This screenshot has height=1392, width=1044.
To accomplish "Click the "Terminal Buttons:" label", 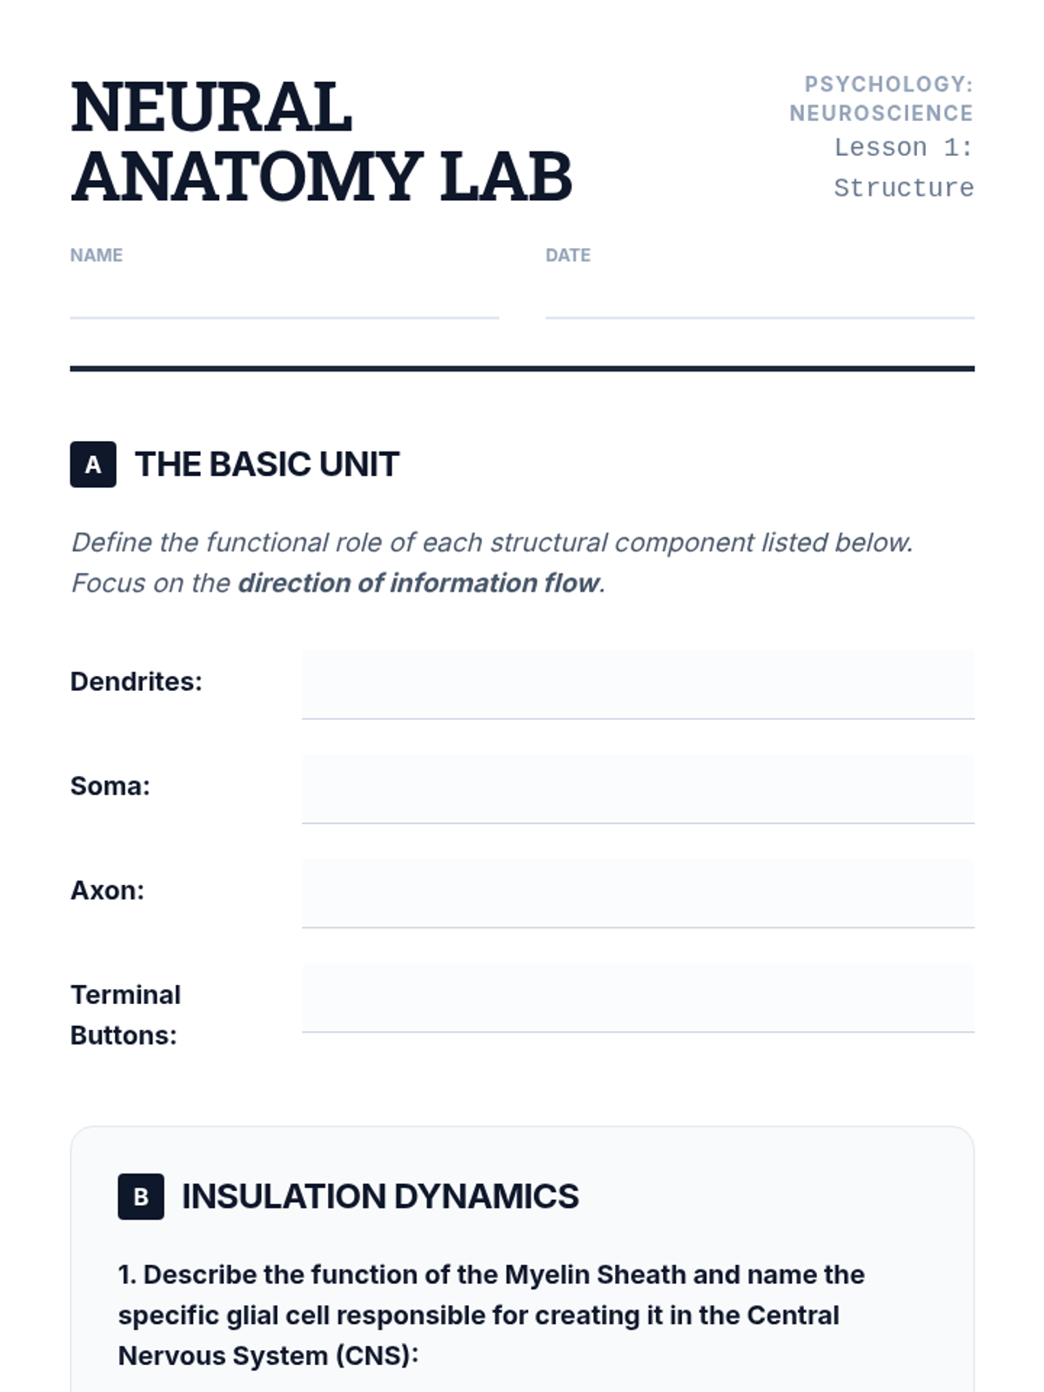I will click(x=125, y=1014).
